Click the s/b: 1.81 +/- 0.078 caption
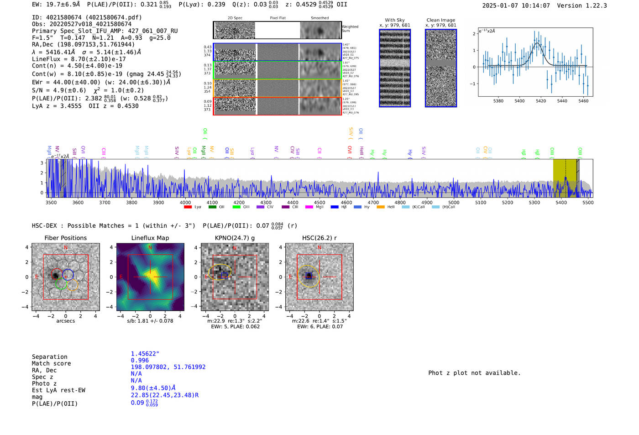 [x=150, y=321]
